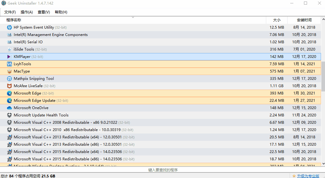Image resolution: width=325 pixels, height=178 pixels.
Task: Click the Intel Management Engine Components icon
Action: point(9,35)
